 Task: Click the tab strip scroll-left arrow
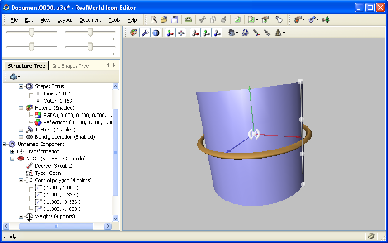pos(107,65)
